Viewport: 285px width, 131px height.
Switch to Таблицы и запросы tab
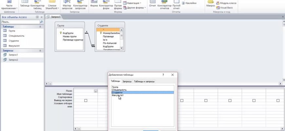click(x=144, y=81)
